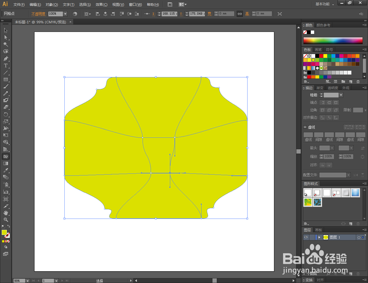
Task: Click the yellow fill color box
Action: click(x=4, y=232)
